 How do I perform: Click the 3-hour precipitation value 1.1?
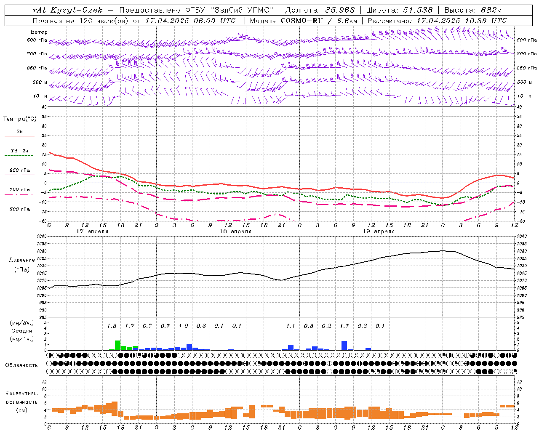(x=291, y=326)
